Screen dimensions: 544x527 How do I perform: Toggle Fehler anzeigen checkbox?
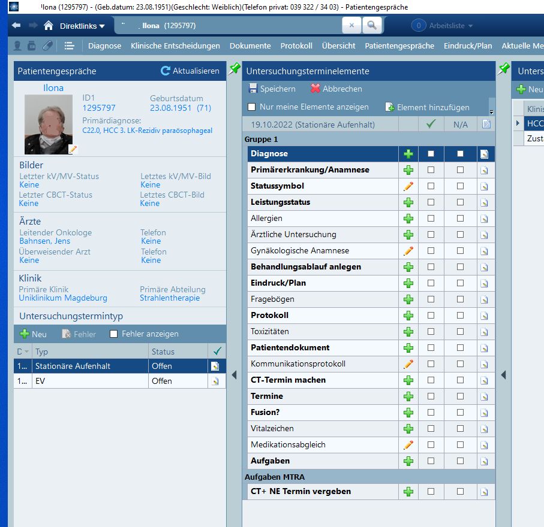(x=114, y=334)
